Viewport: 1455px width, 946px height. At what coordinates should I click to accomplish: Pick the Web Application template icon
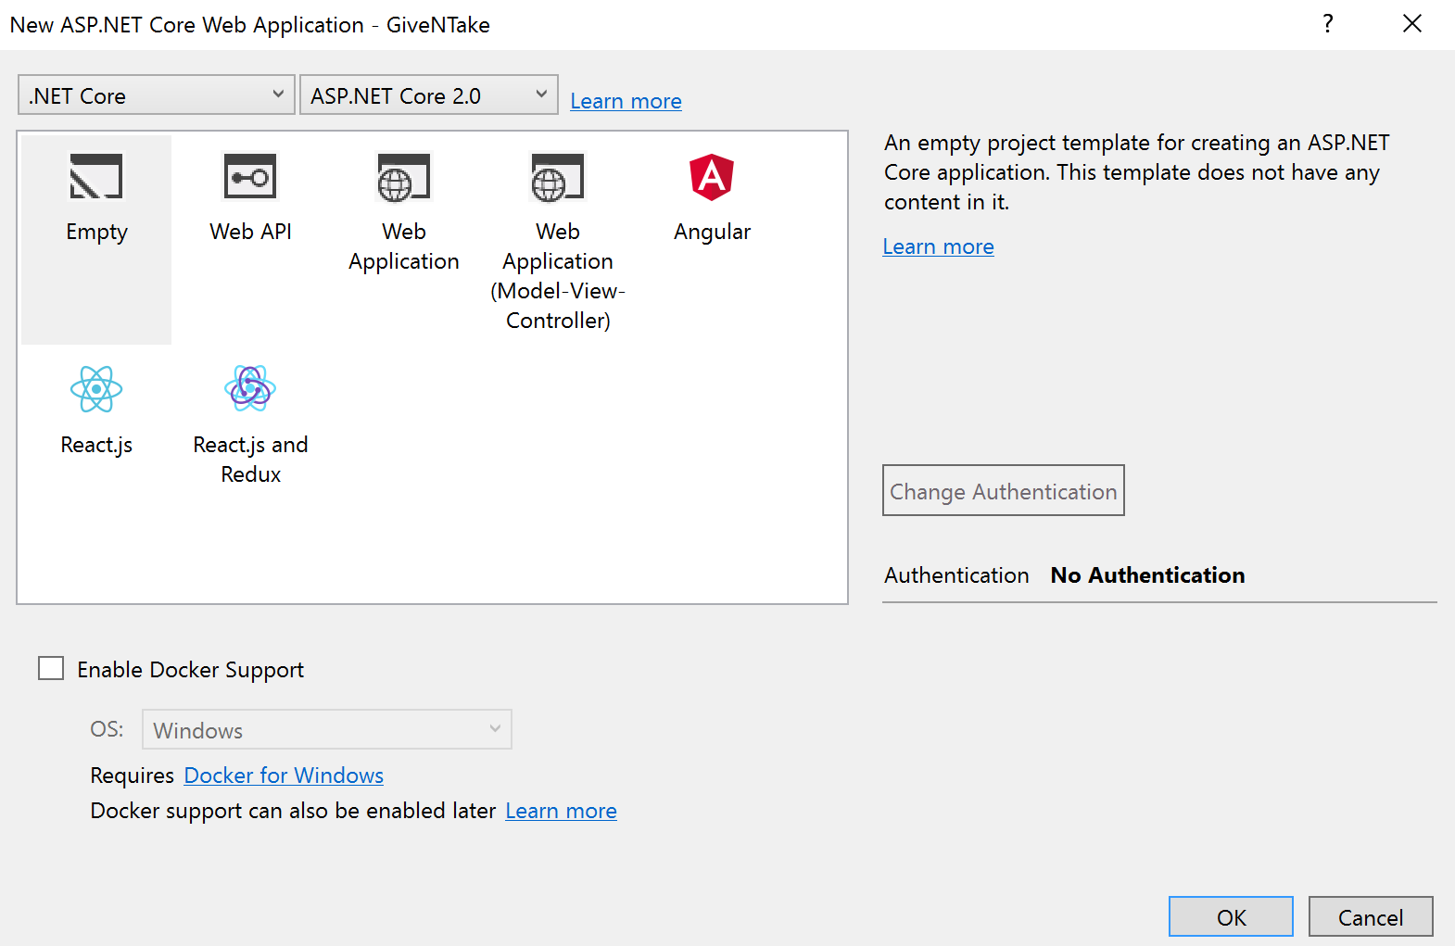403,177
